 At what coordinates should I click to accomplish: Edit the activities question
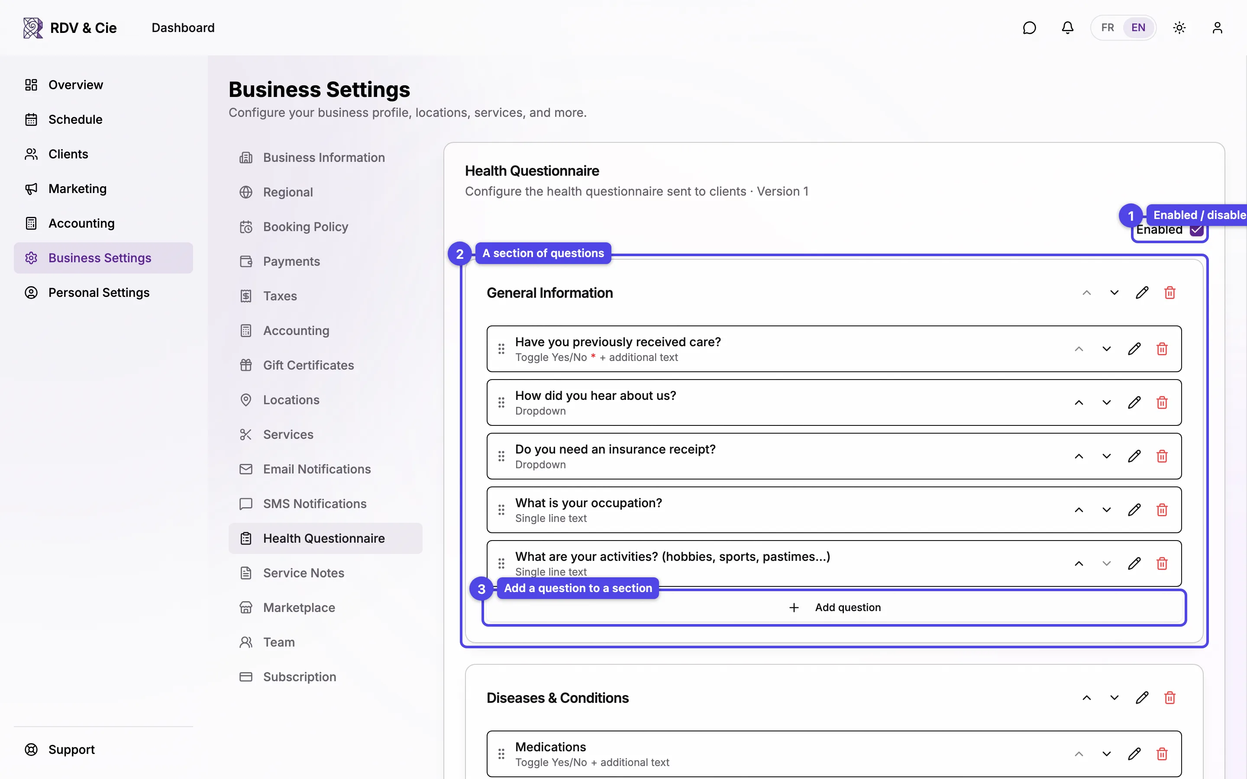point(1134,563)
